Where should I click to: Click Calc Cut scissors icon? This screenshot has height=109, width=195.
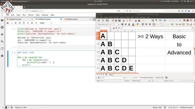[x=124, y=20]
